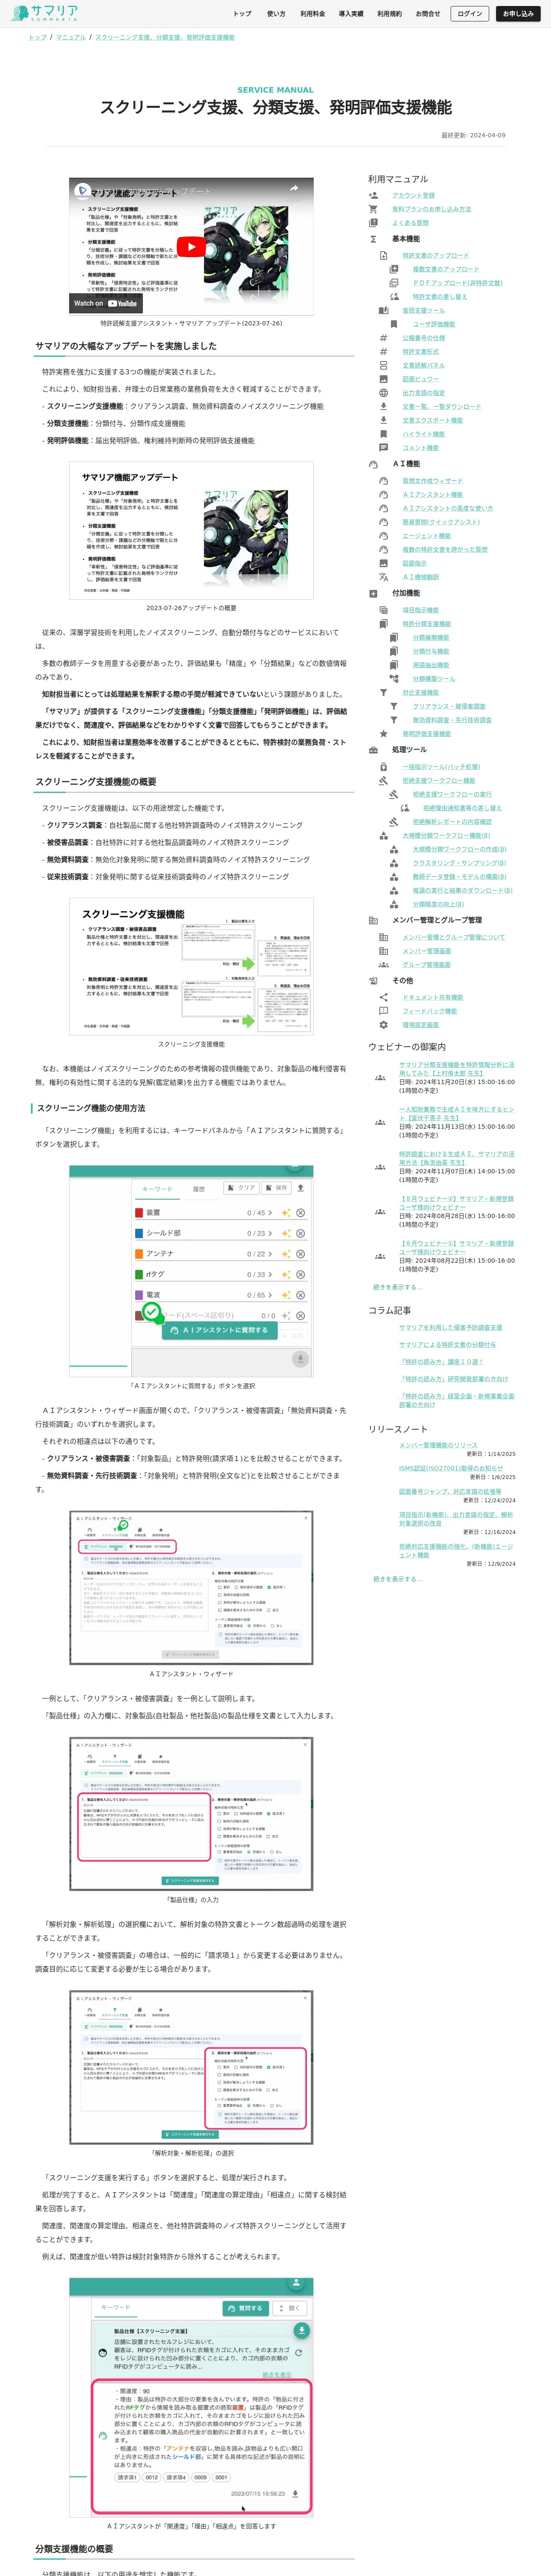This screenshot has height=2576, width=551.
Task: Open the ＡＩアシスタント機能 manual link
Action: point(433,495)
